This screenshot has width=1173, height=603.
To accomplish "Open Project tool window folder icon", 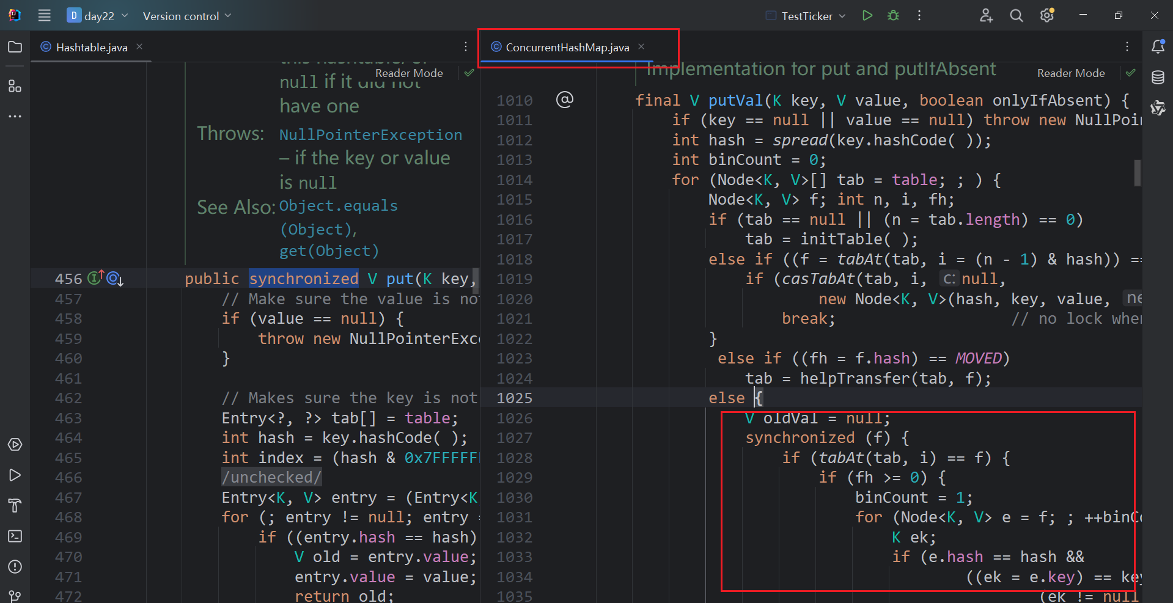I will [x=15, y=47].
